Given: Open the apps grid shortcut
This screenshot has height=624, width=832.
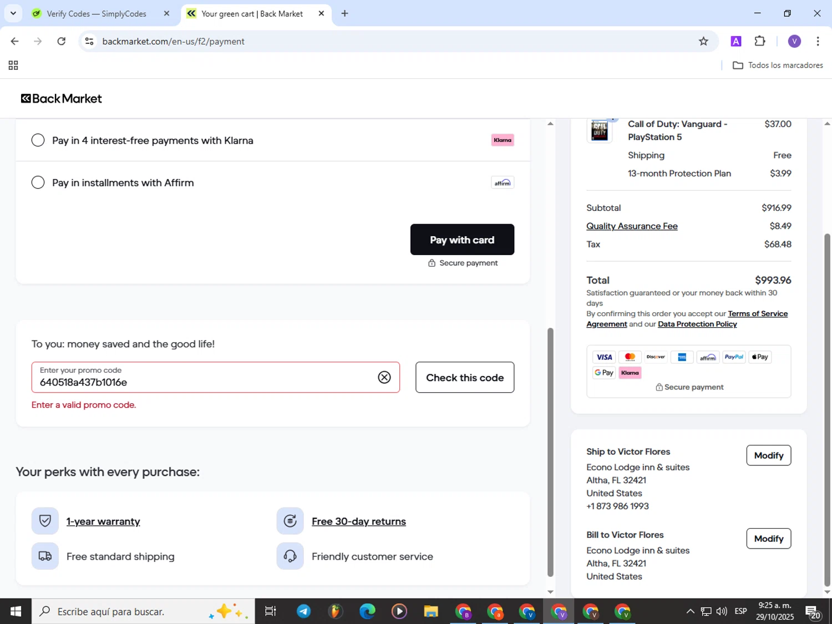Looking at the screenshot, I should pyautogui.click(x=13, y=65).
